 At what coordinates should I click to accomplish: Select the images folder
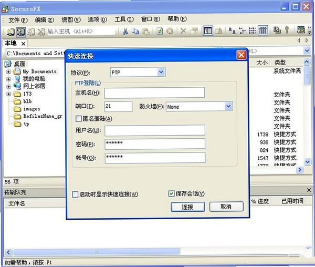(x=31, y=109)
